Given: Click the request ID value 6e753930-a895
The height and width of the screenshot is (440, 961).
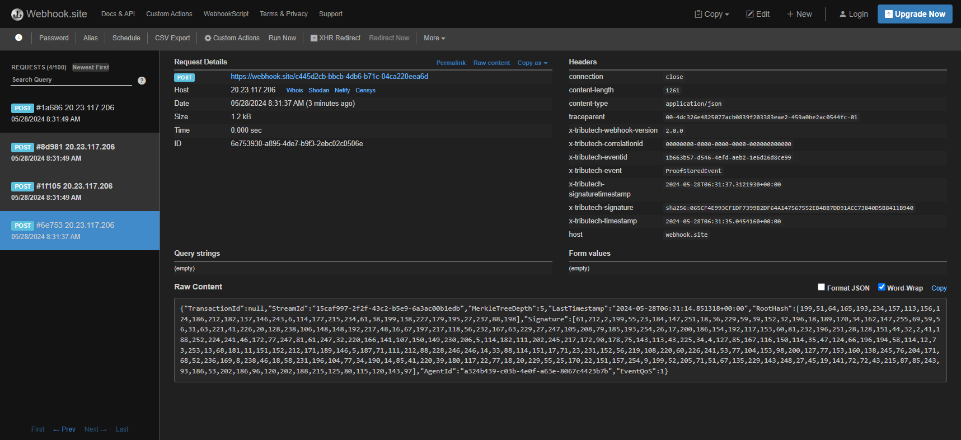Looking at the screenshot, I should [297, 144].
